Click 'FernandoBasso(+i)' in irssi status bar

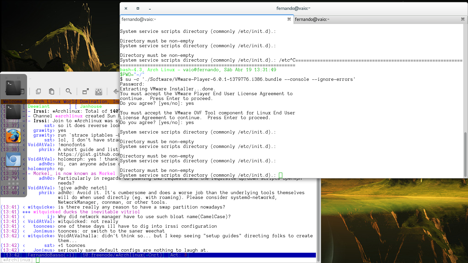click(x=51, y=255)
